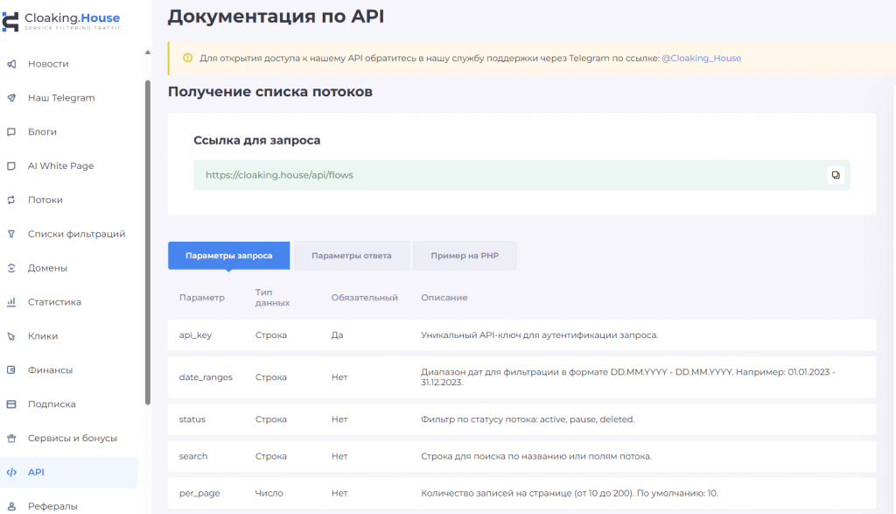Viewport: 896px width, 514px height.
Task: Click the megaphone icon beside Новости
Action: point(11,64)
